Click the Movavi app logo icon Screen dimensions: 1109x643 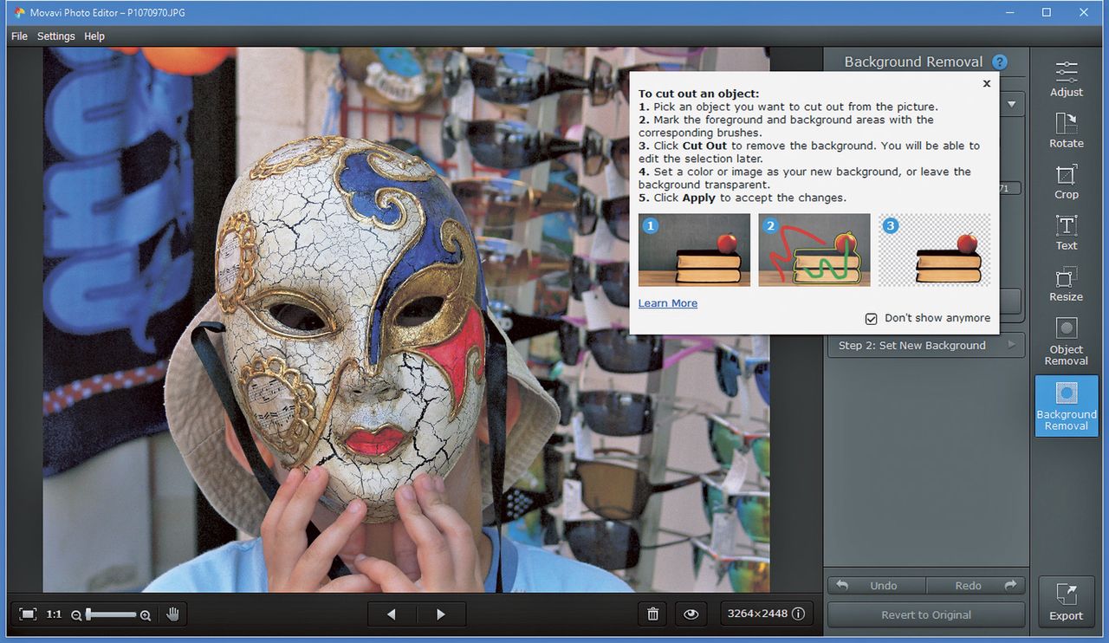click(20, 13)
